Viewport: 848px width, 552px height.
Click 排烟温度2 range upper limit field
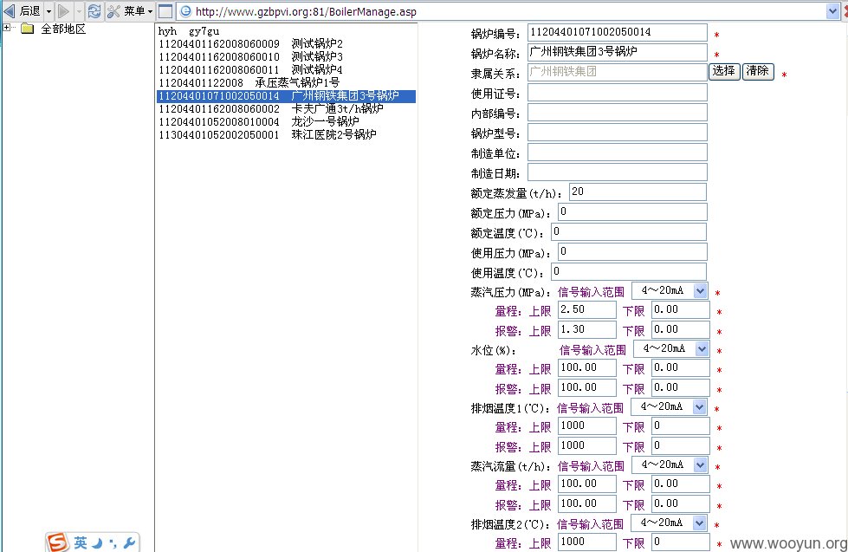coord(586,542)
